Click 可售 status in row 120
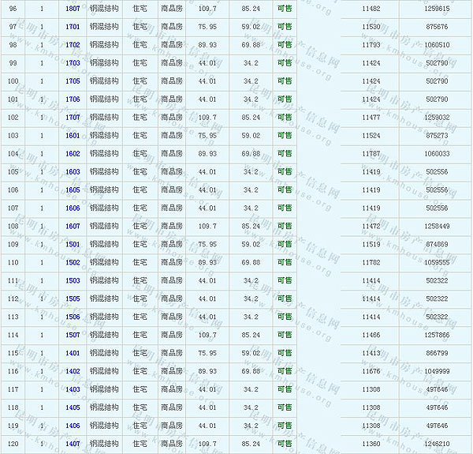Image resolution: width=473 pixels, height=454 pixels. pos(284,444)
